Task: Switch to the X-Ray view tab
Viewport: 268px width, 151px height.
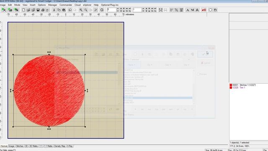Action: [70, 146]
